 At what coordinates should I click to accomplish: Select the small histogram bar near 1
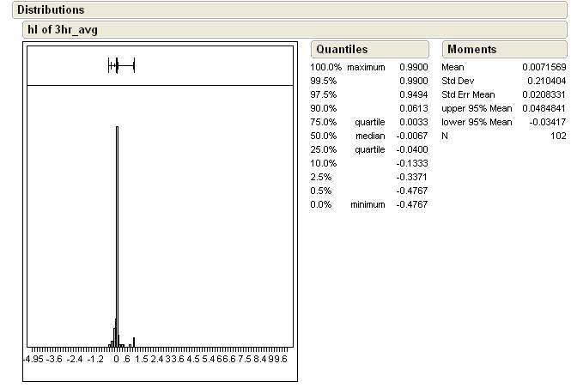pos(133,342)
